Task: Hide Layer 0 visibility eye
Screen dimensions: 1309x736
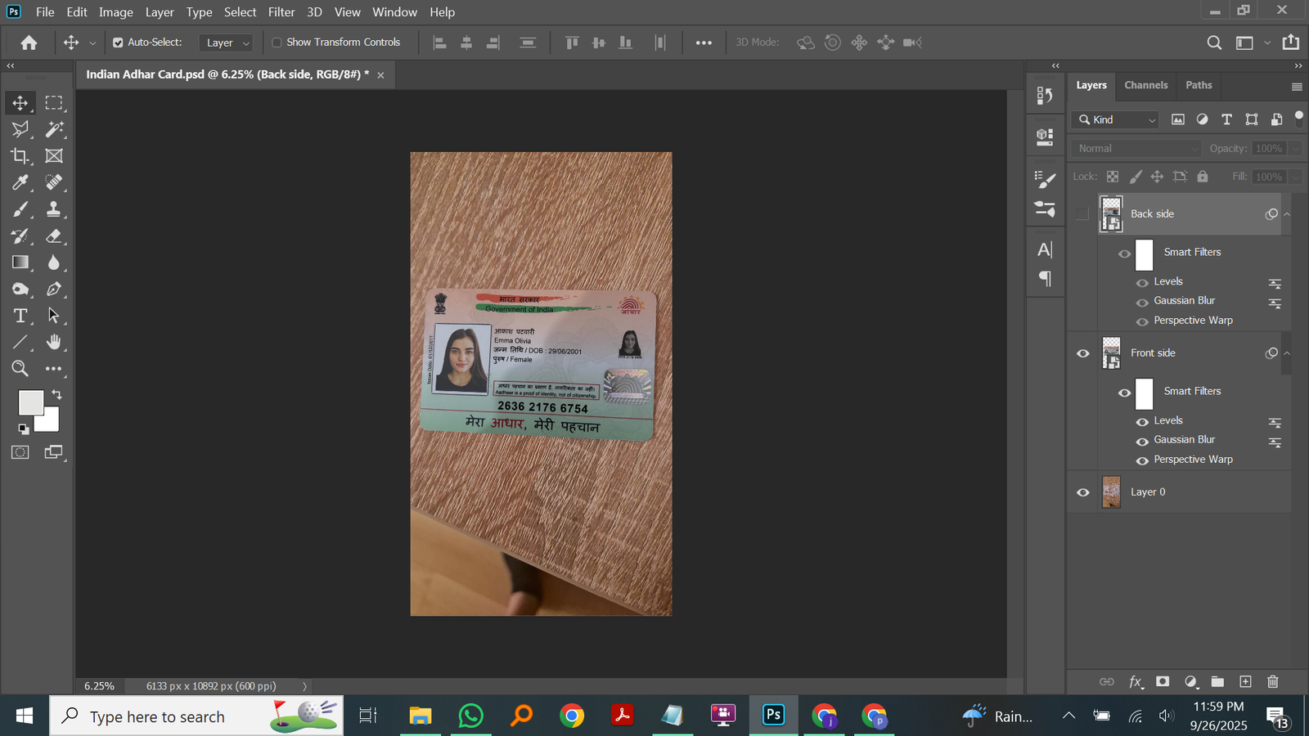Action: click(x=1082, y=492)
